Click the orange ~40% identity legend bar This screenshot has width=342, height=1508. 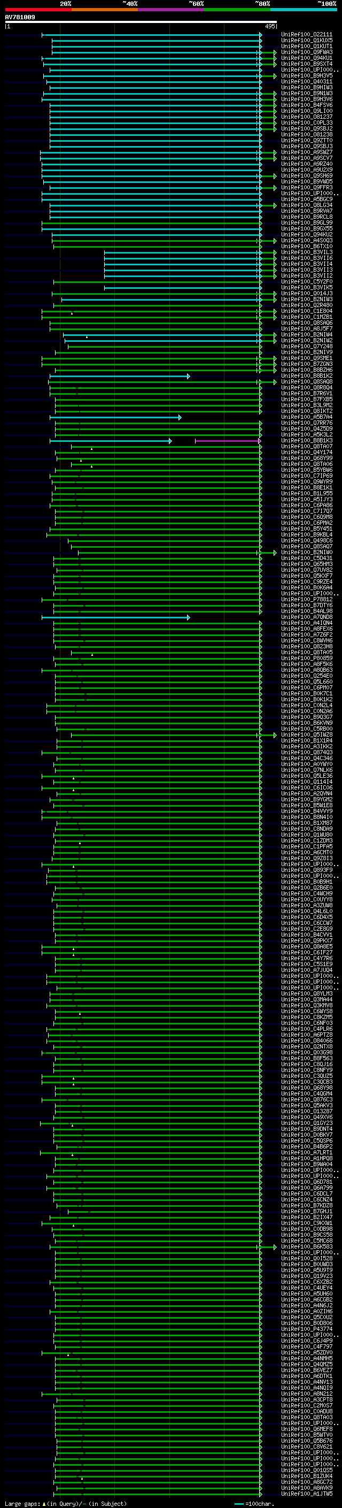(x=105, y=10)
